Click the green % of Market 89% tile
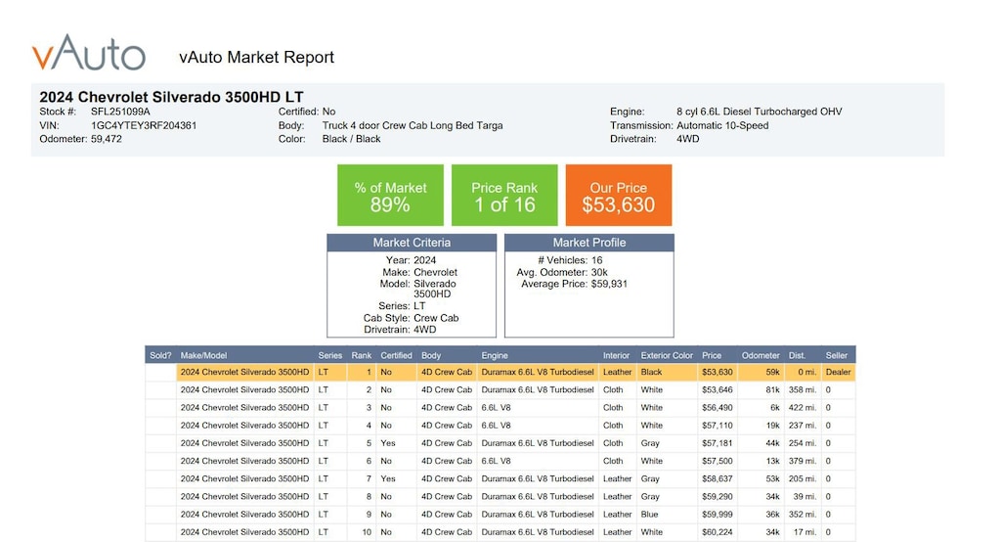The image size is (1001, 542). 390,196
